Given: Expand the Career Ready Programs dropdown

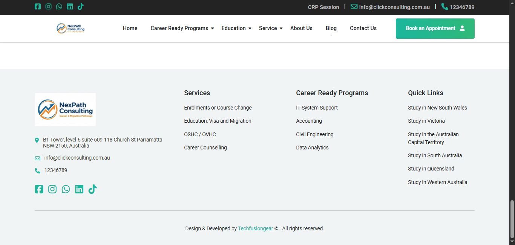Looking at the screenshot, I should pos(182,28).
